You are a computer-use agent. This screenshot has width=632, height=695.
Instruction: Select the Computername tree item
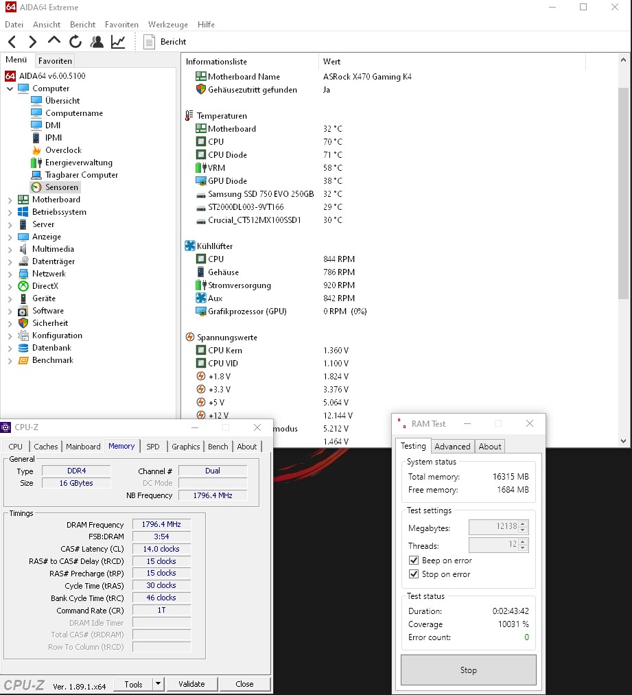[74, 113]
